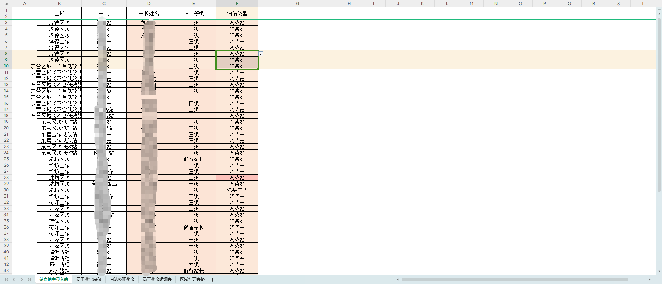This screenshot has width=662, height=284.
Task: Click the 油站类型 header cell
Action: (x=237, y=13)
